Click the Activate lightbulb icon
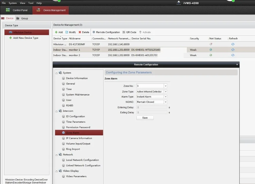Screen dimensions: 255x184 tap(140, 32)
